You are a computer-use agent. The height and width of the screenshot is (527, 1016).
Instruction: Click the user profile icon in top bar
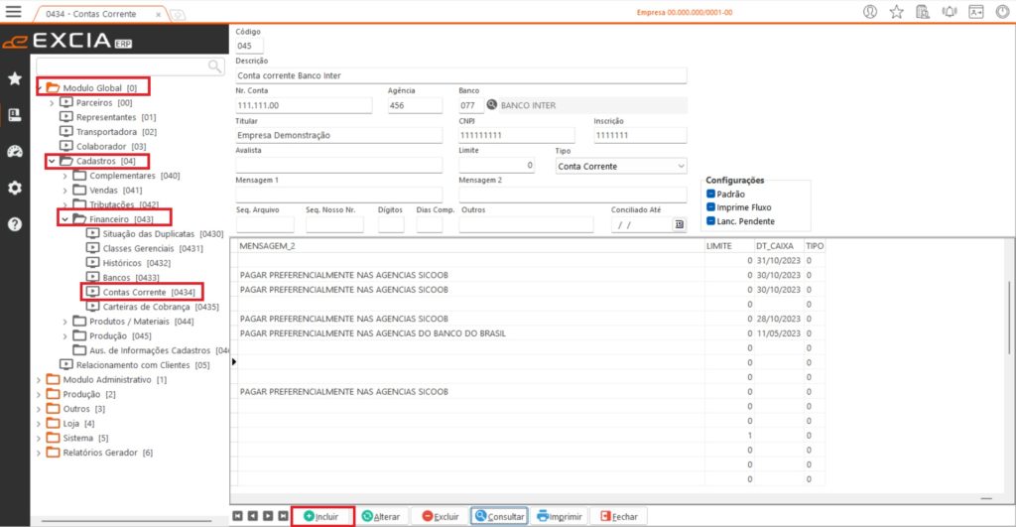[870, 12]
